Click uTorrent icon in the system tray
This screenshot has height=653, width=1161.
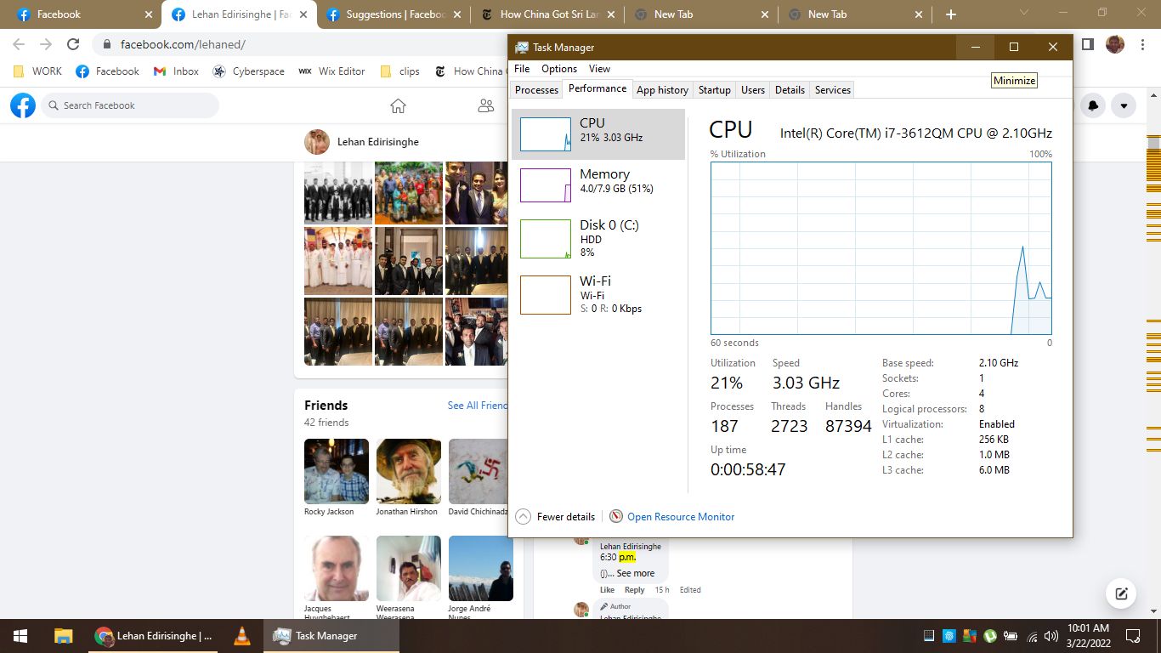(x=990, y=636)
